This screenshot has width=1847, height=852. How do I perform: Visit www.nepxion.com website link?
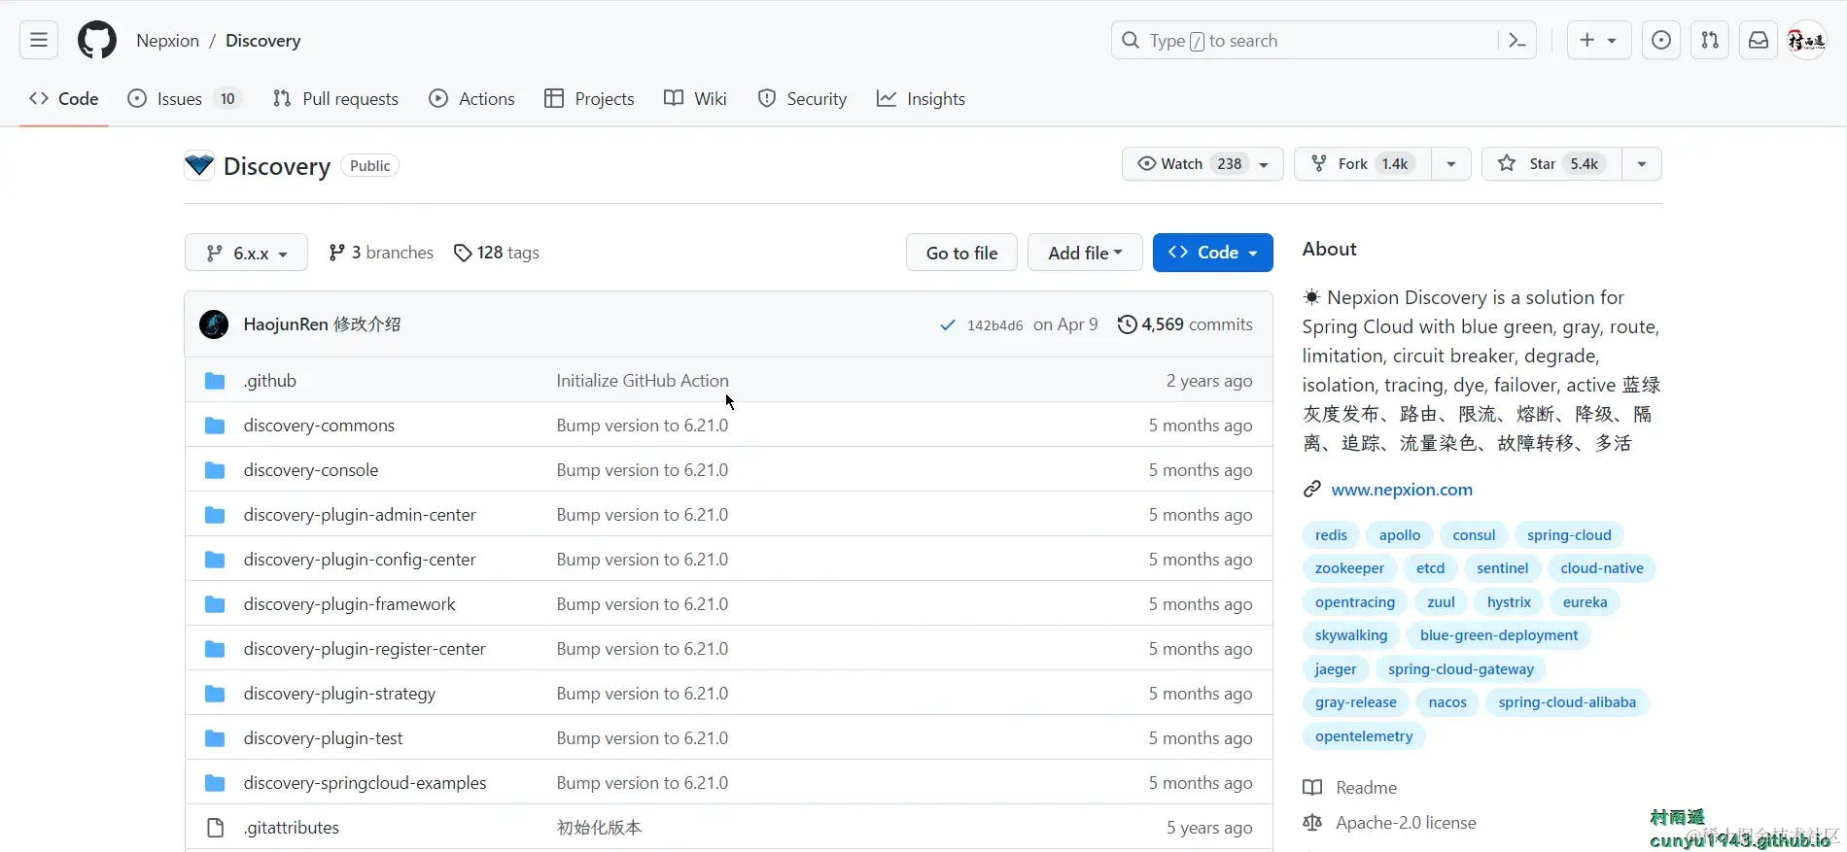coord(1402,490)
